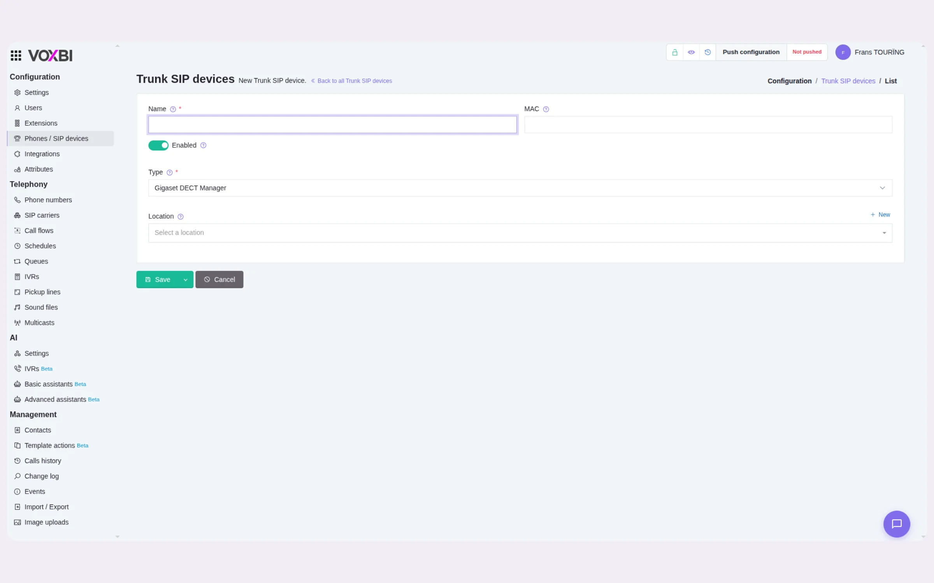934x583 pixels.
Task: Click the eye preview icon in toolbar
Action: point(691,52)
